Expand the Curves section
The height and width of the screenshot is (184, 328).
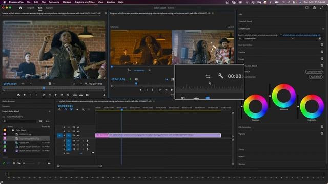pos(241,59)
